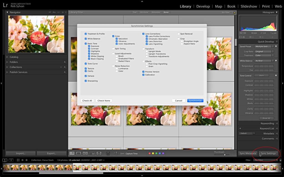
Task: Switch to Grid view in the toolbar
Action: tap(72, 153)
